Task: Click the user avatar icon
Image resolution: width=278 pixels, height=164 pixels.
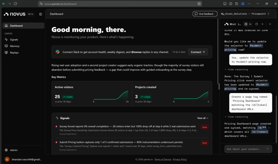Action: pos(7,160)
